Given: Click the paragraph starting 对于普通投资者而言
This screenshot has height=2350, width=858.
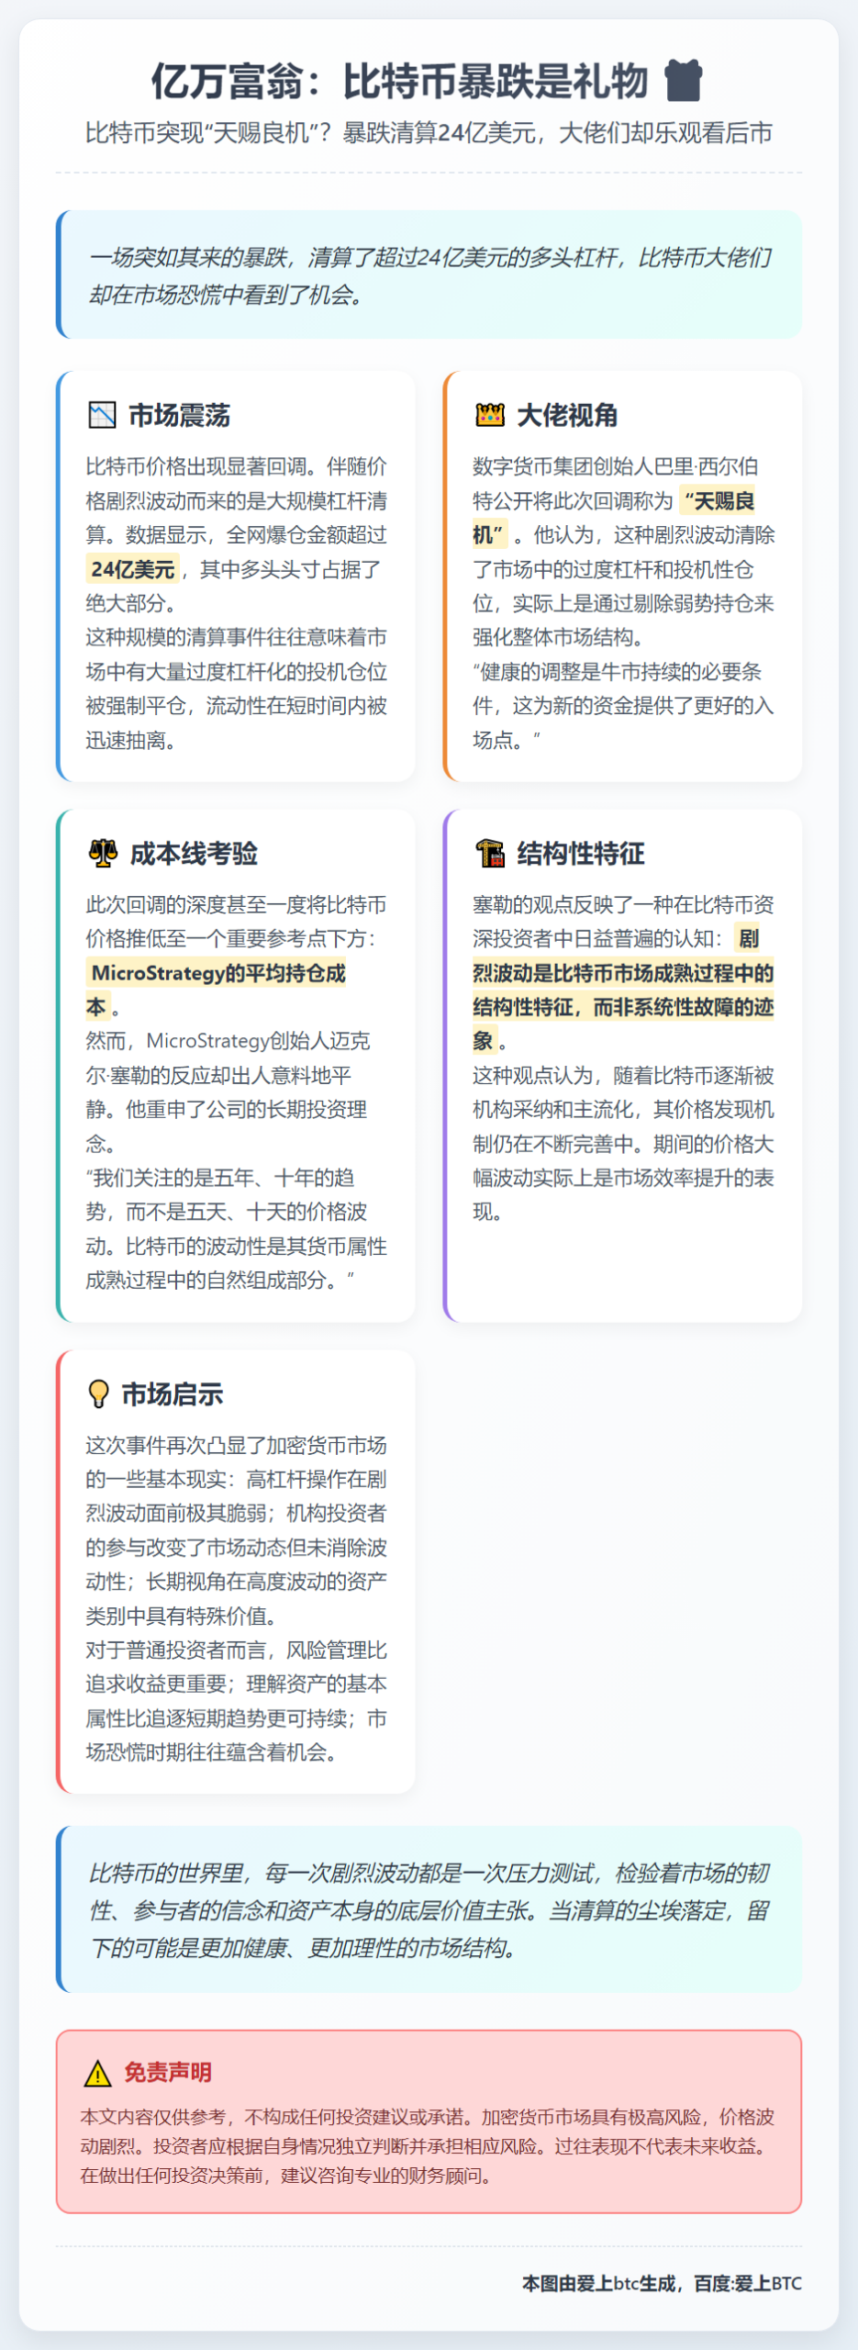Looking at the screenshot, I should click(x=236, y=1701).
